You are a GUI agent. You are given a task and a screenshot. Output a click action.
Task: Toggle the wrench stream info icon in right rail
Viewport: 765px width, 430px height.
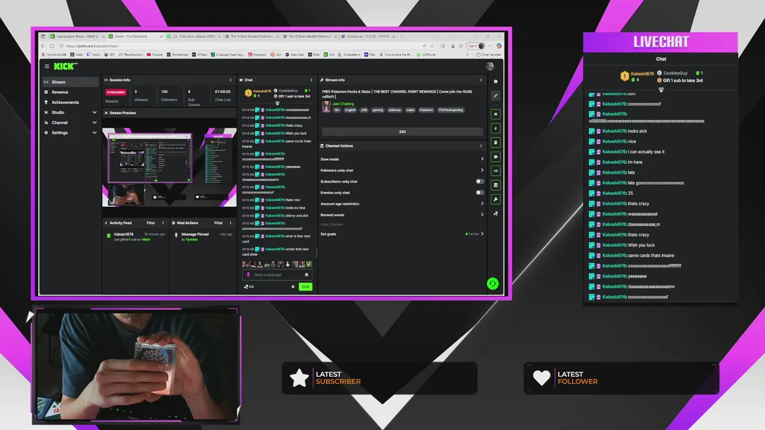(x=495, y=199)
